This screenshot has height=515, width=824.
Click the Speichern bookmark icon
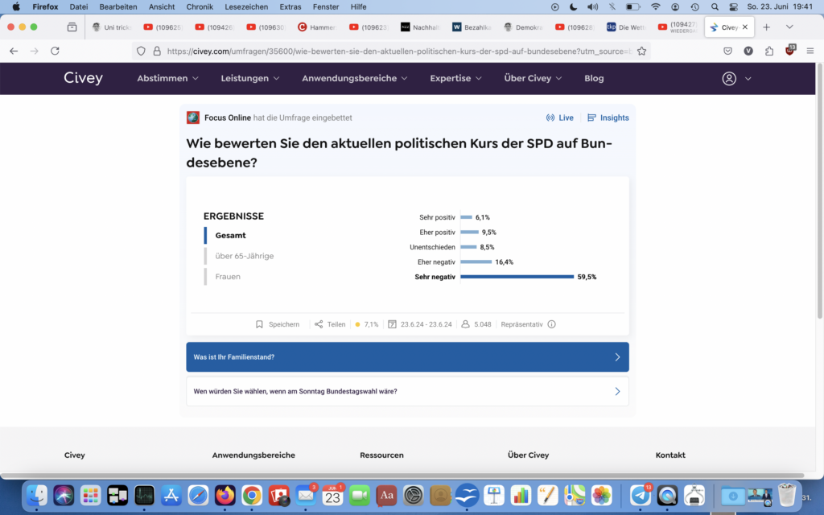[259, 324]
